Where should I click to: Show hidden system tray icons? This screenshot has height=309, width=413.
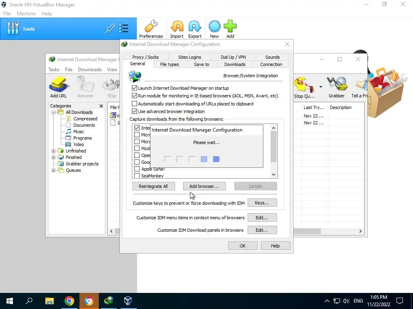point(327,301)
